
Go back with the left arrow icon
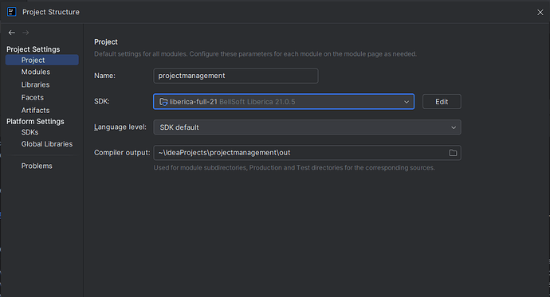tap(12, 33)
